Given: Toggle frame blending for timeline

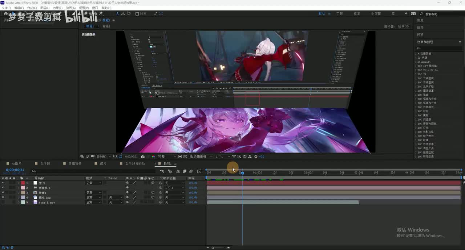Looking at the screenshot, I should point(185,171).
